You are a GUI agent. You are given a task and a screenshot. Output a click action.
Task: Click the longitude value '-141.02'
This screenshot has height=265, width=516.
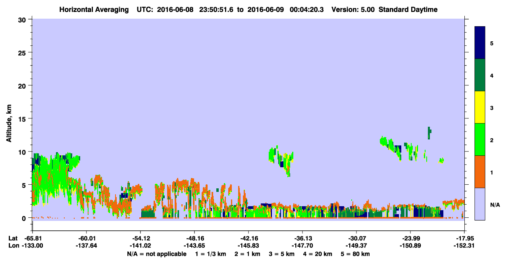pos(141,246)
